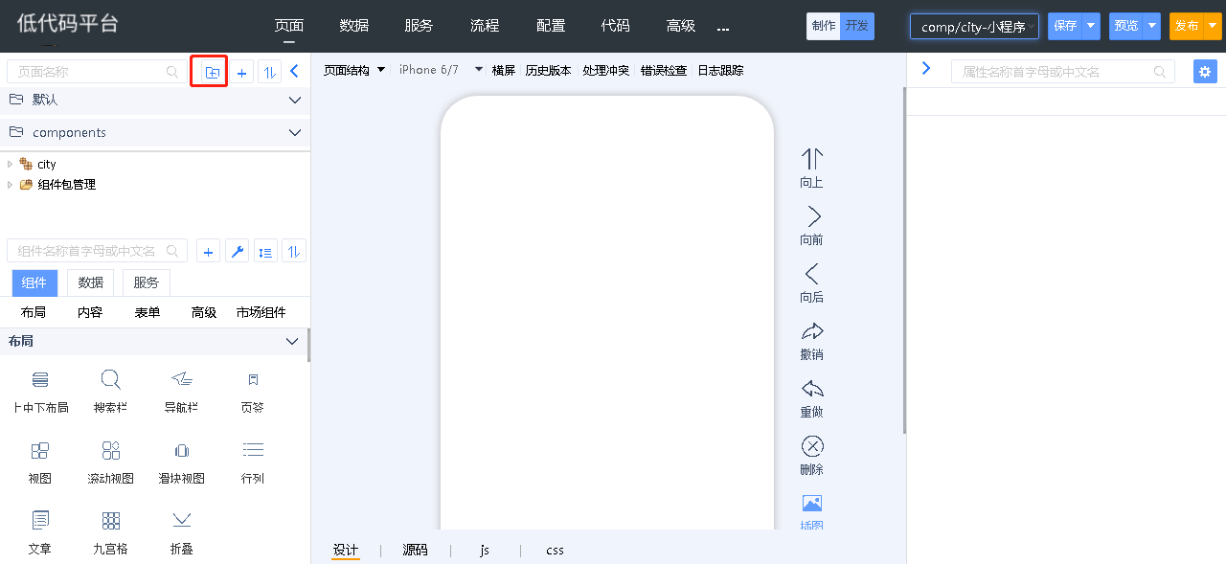Viewport: 1226px width, 564px height.
Task: Click the blue settings gear icon
Action: pyautogui.click(x=1205, y=72)
